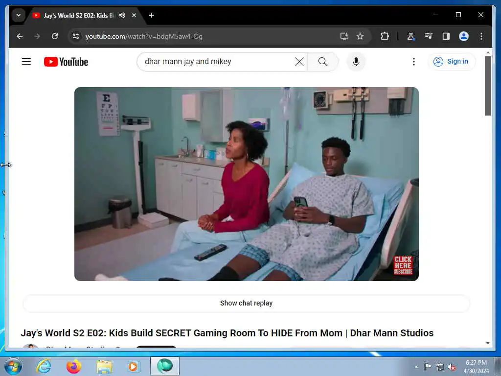Open the Chrome three-dot menu

tap(481, 36)
